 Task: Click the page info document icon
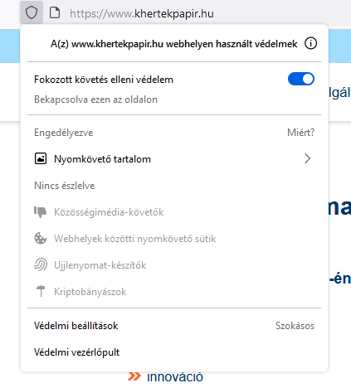[x=55, y=12]
